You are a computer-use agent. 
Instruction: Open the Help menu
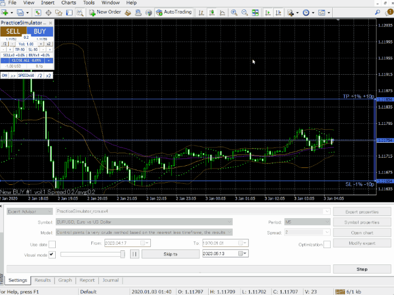131,3
